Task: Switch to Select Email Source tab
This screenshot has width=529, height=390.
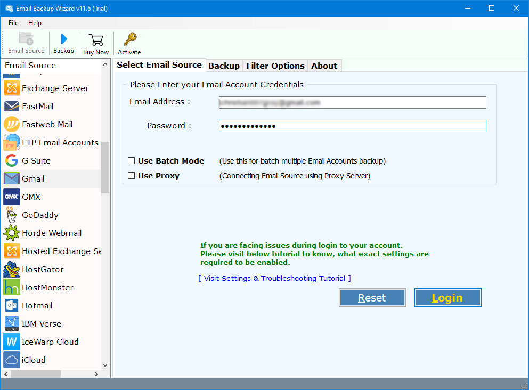Action: (159, 65)
